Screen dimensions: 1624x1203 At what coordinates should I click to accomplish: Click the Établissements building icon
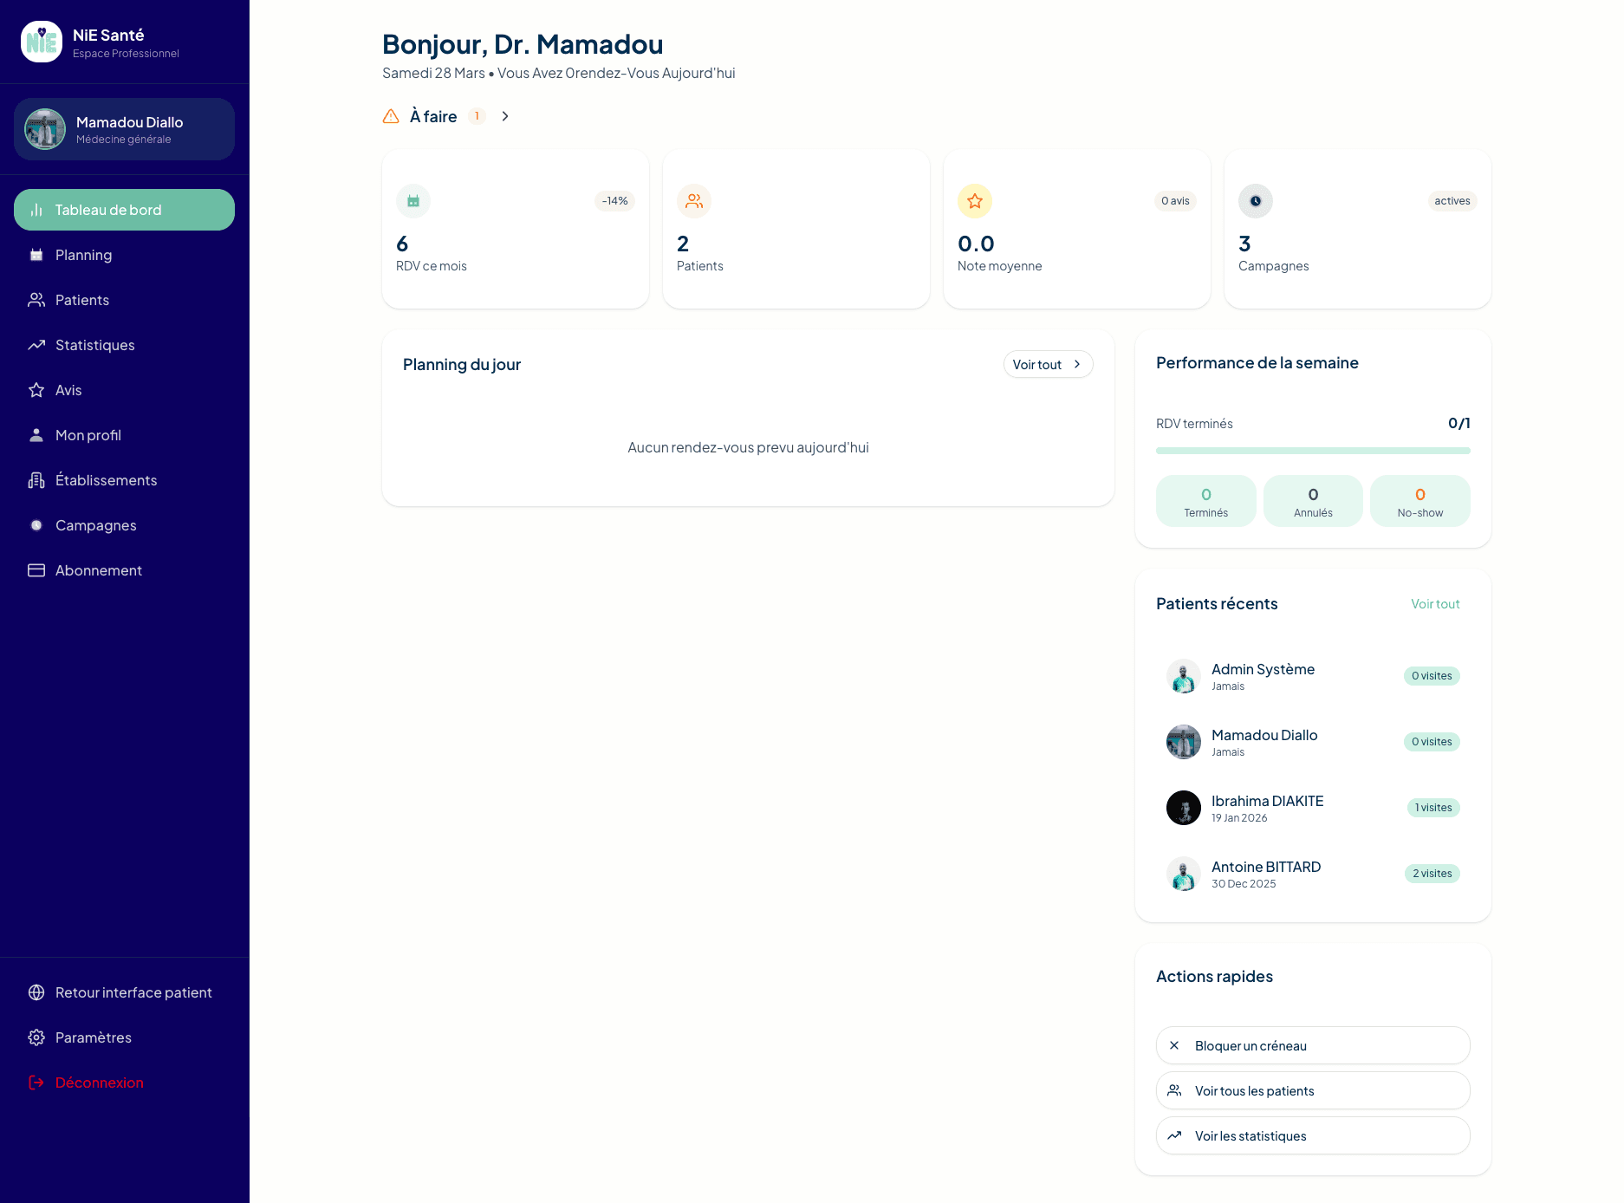36,480
